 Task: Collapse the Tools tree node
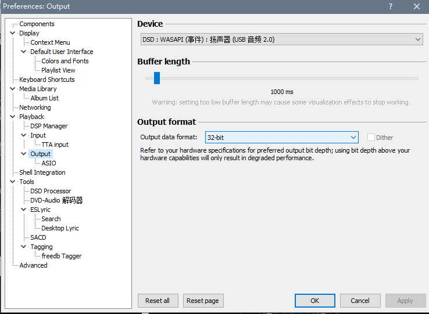coord(13,182)
